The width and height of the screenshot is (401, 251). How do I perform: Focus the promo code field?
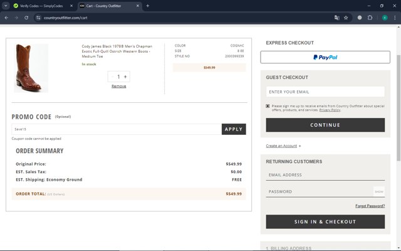pos(117,129)
